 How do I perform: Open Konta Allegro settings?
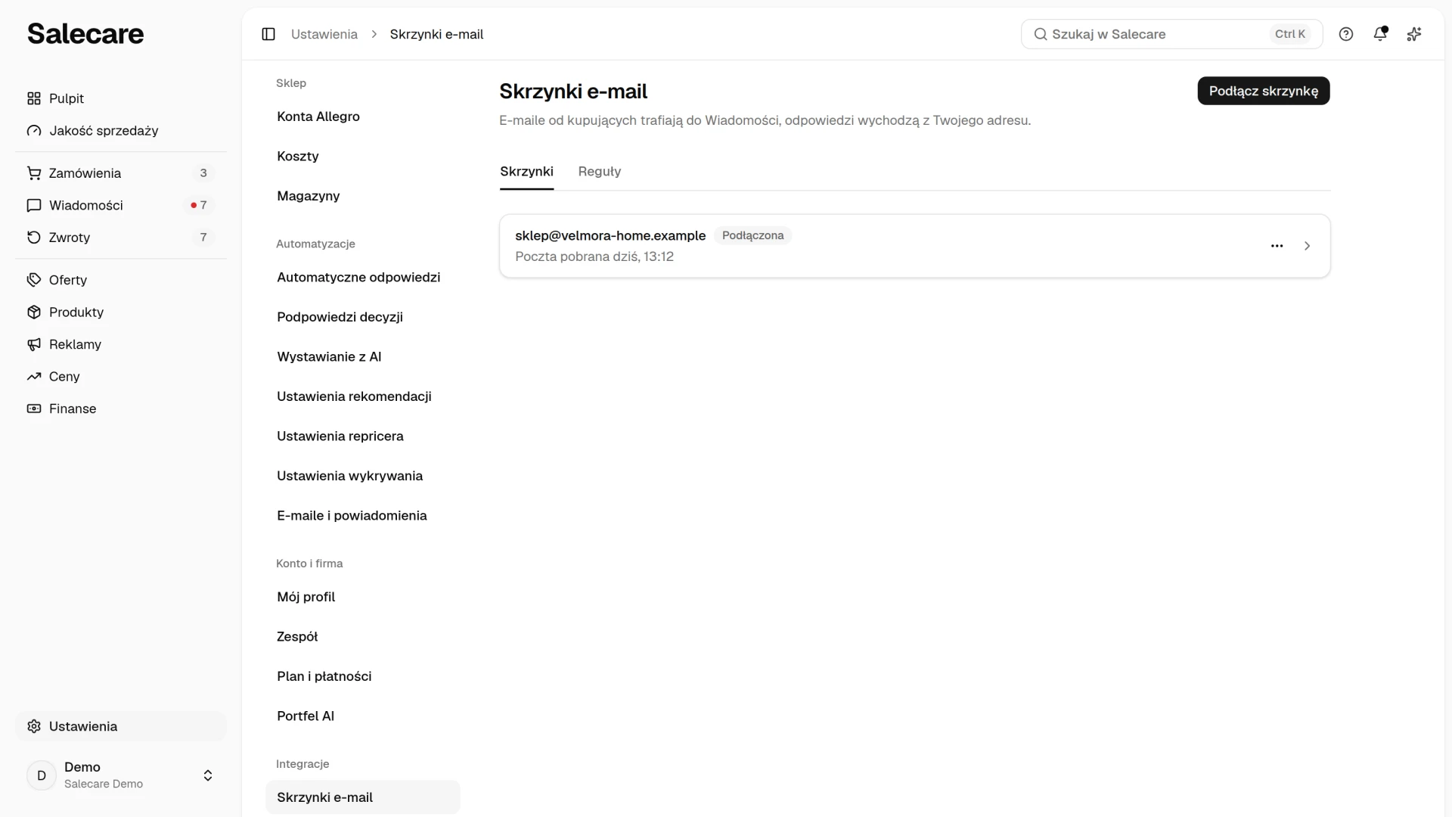pyautogui.click(x=363, y=116)
